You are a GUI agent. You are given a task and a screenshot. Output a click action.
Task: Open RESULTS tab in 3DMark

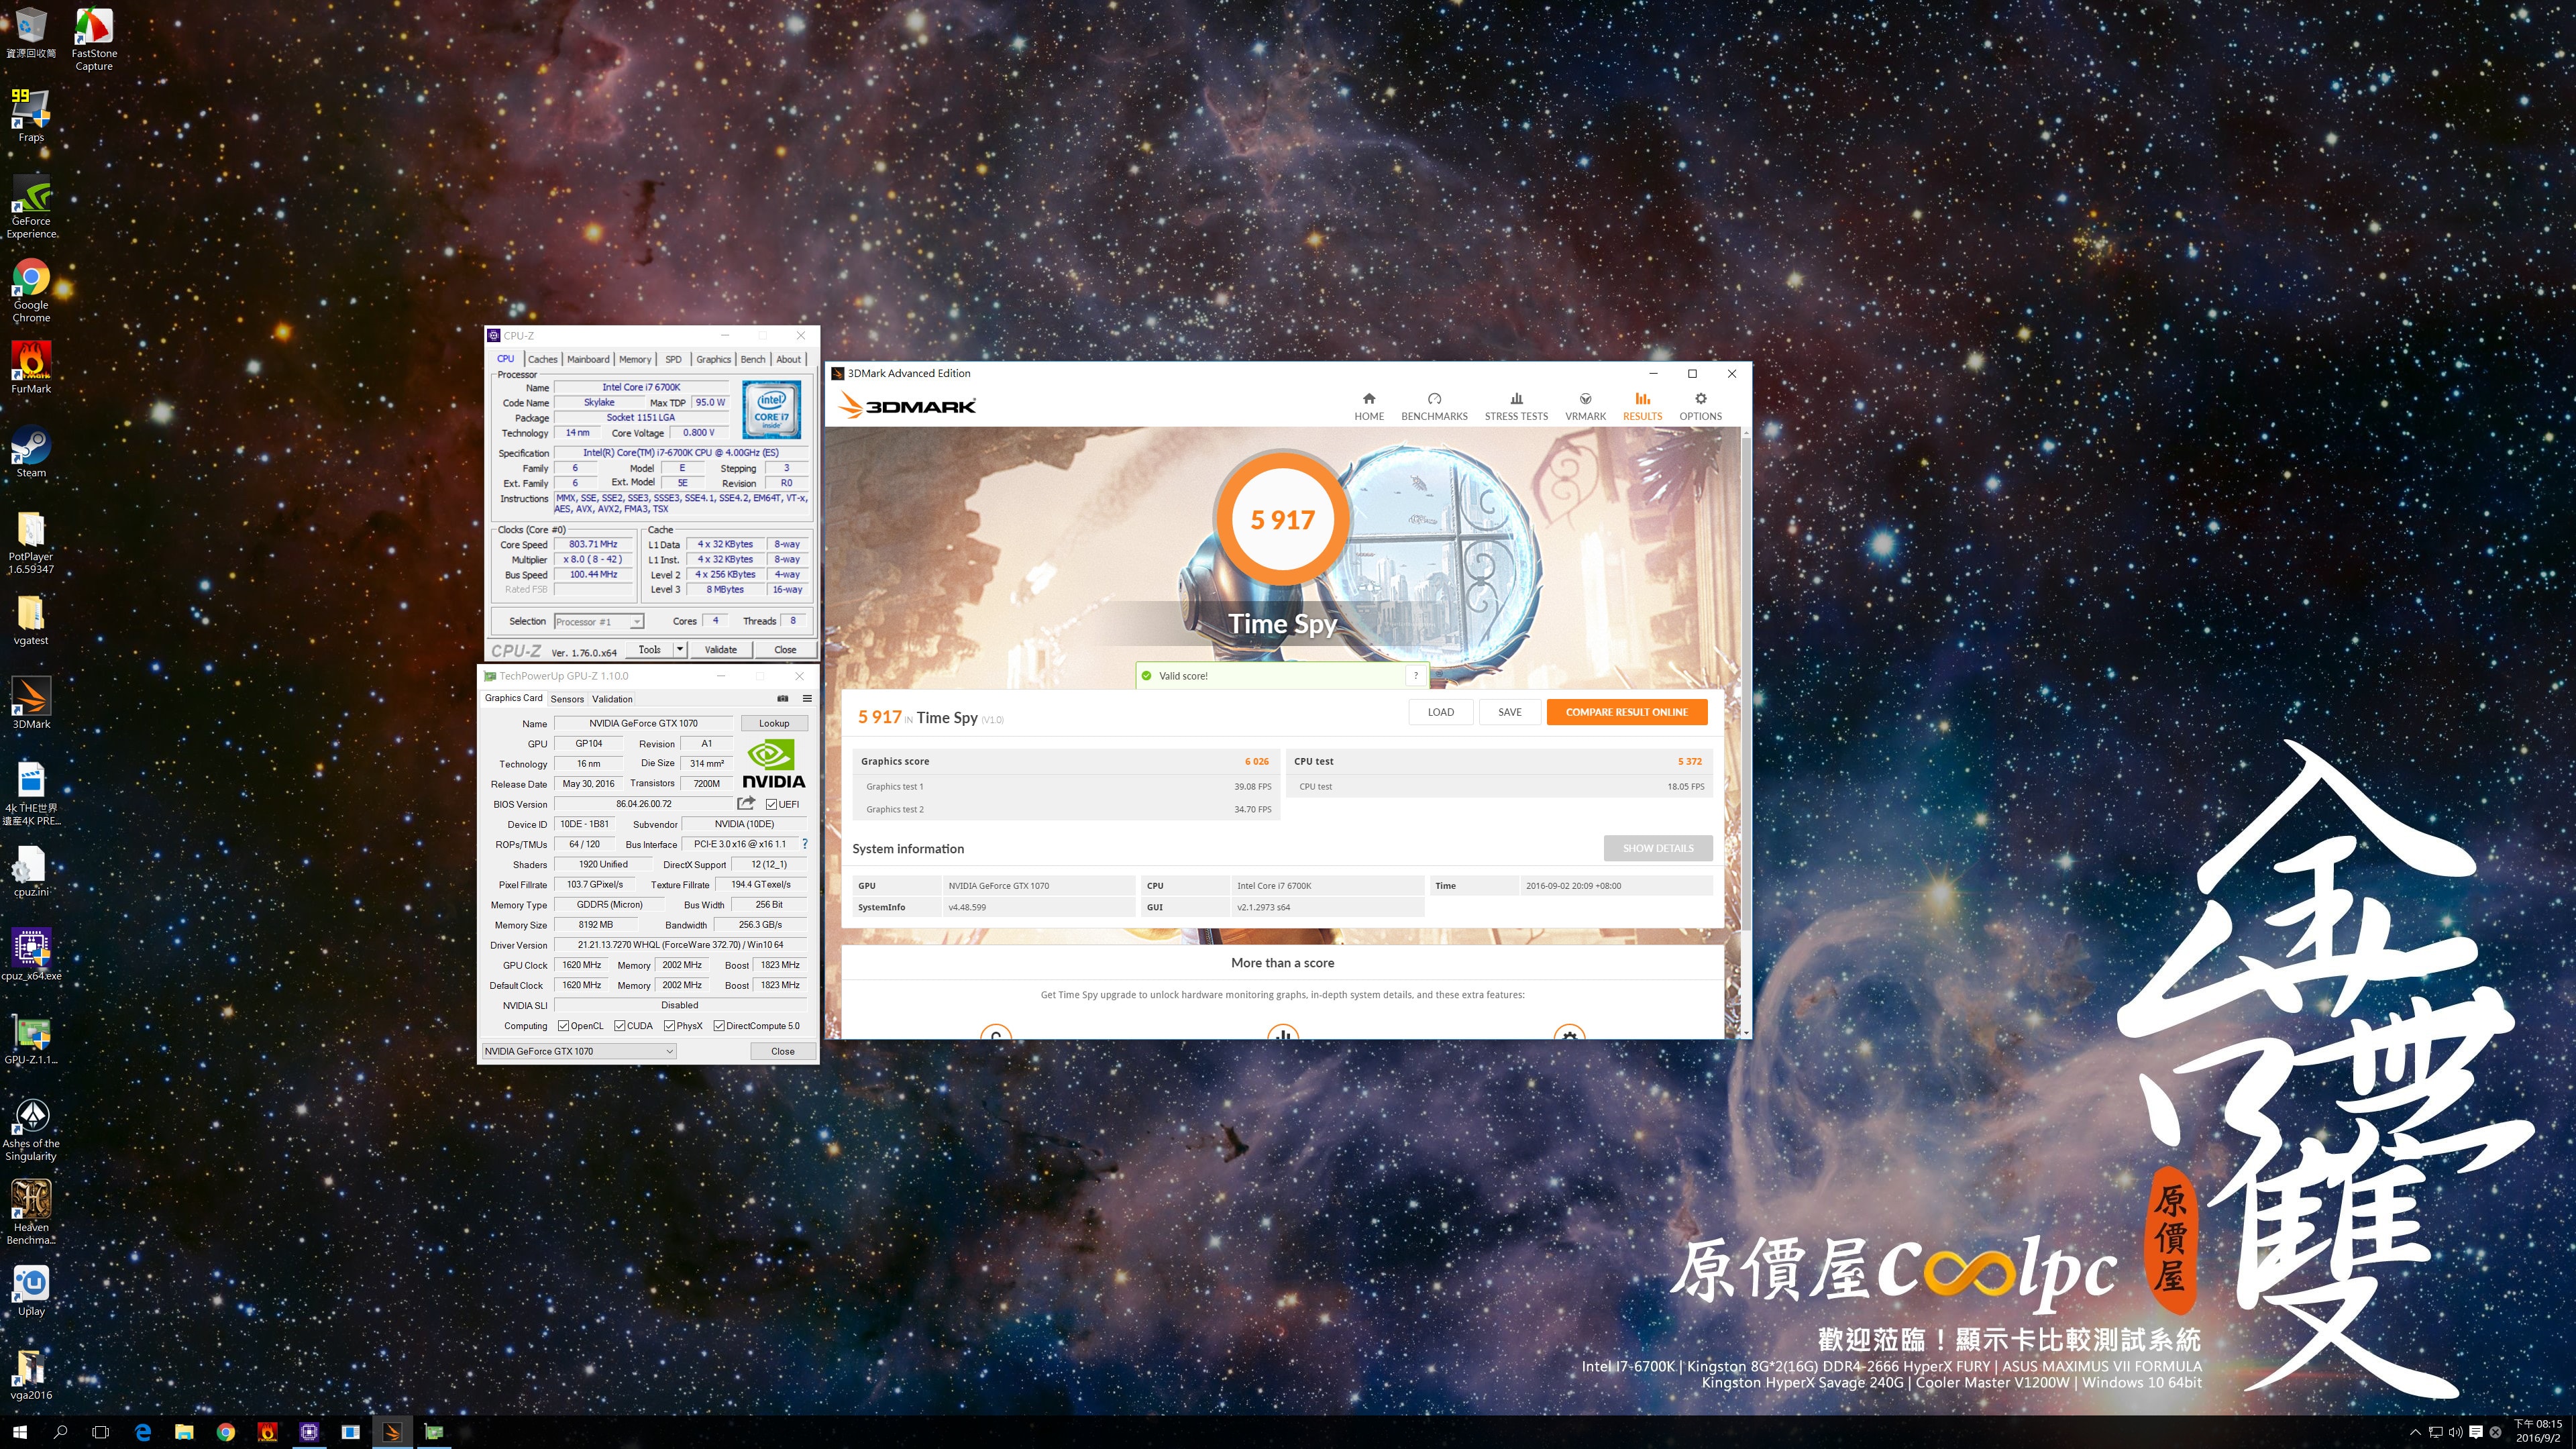(1642, 406)
